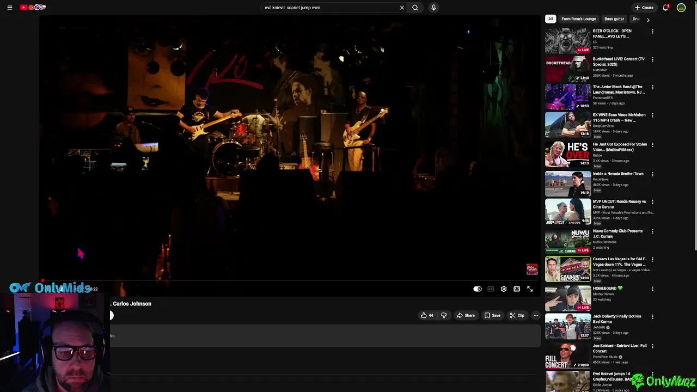
Task: Dislike the video
Action: point(444,315)
